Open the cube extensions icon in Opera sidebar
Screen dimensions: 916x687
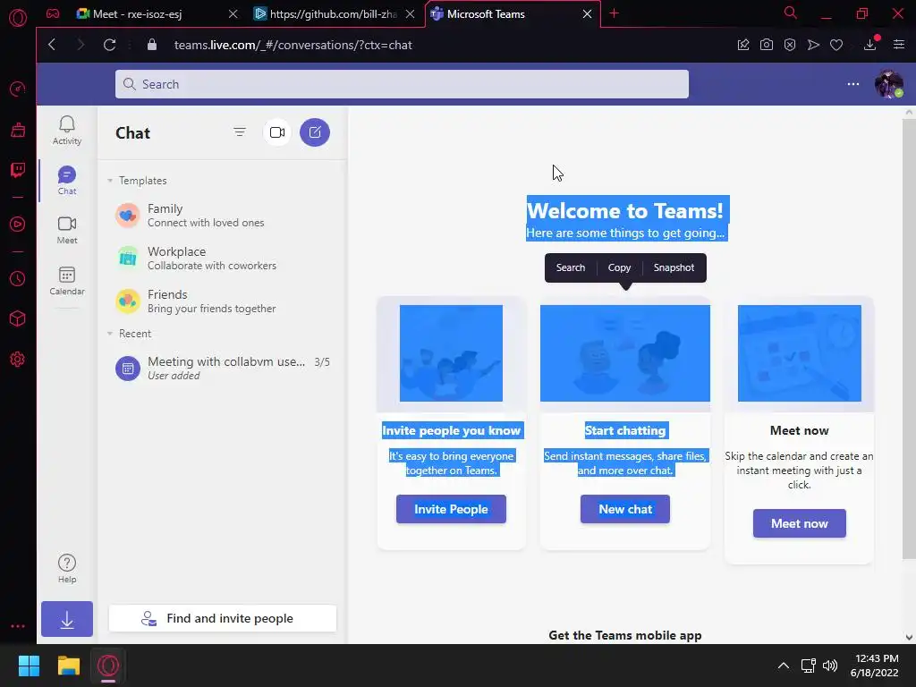[x=18, y=318]
